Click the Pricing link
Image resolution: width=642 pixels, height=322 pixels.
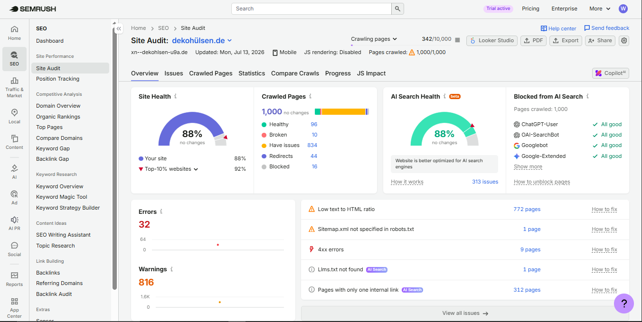coord(530,9)
